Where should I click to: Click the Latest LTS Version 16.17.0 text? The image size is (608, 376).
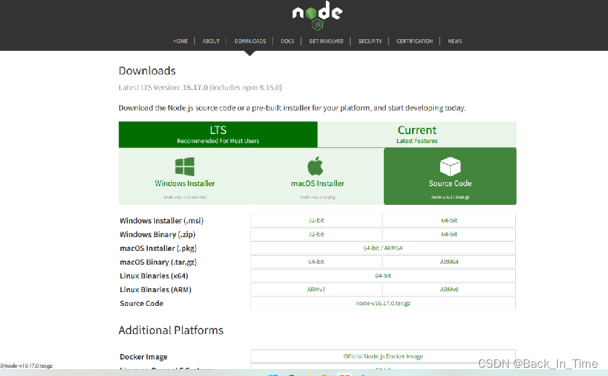200,87
